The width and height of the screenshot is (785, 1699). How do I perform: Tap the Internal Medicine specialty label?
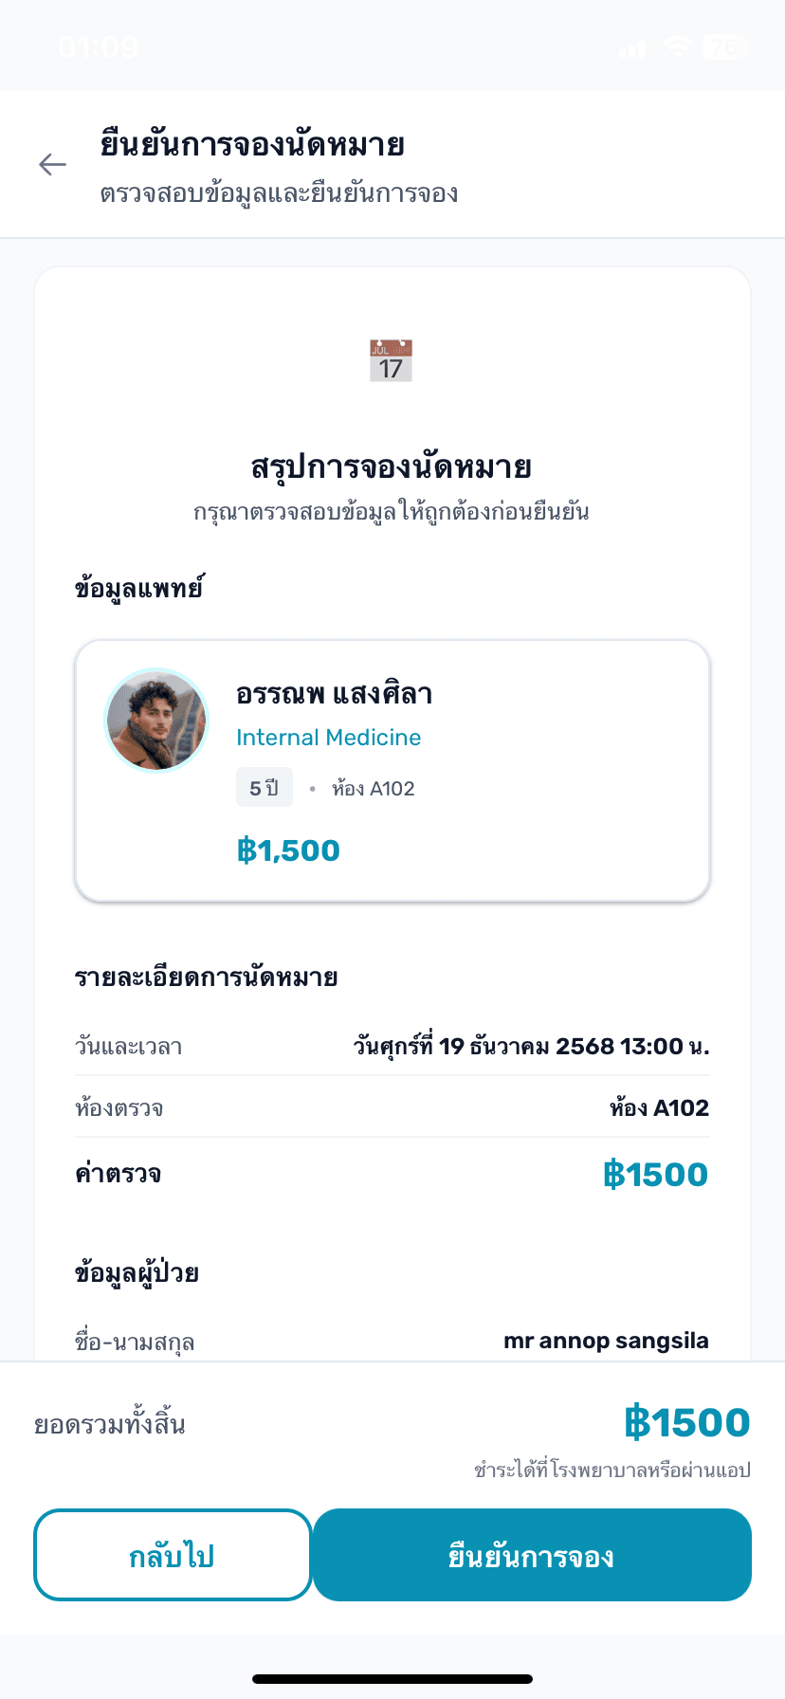click(328, 738)
